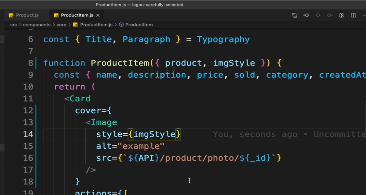Click line number 17 in the gutter
Screen dimensions: 366x195
coord(28,170)
